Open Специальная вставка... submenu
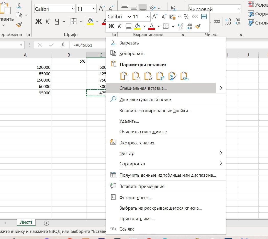The width and height of the screenshot is (268, 239). [x=166, y=88]
